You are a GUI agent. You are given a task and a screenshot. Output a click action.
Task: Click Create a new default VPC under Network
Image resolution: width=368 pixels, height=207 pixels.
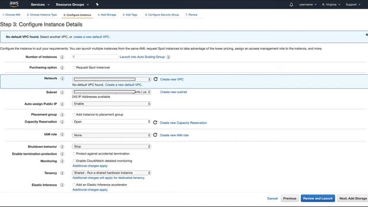(123, 85)
